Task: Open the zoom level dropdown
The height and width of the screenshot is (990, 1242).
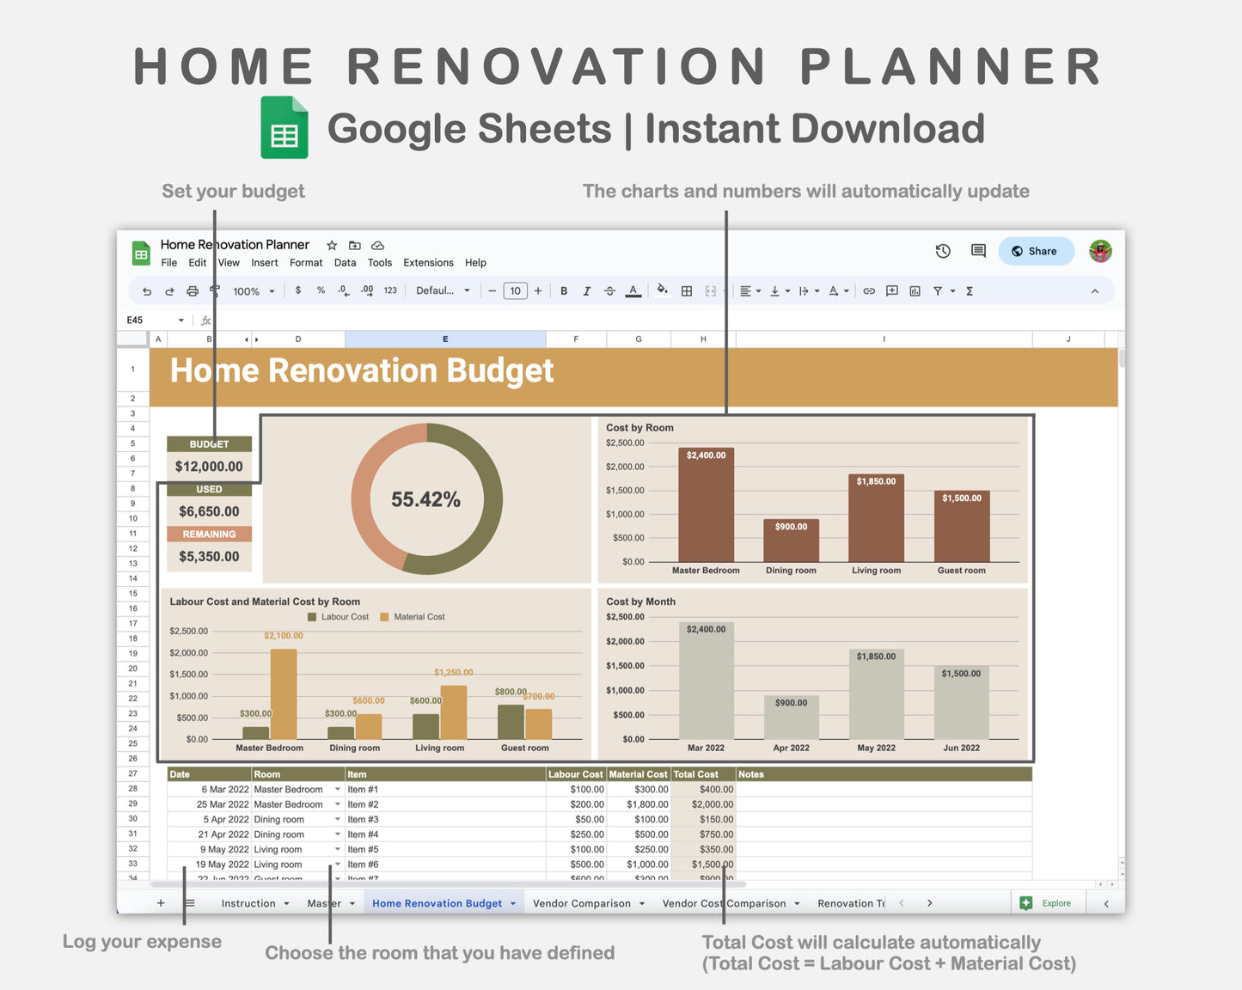Action: (x=252, y=290)
